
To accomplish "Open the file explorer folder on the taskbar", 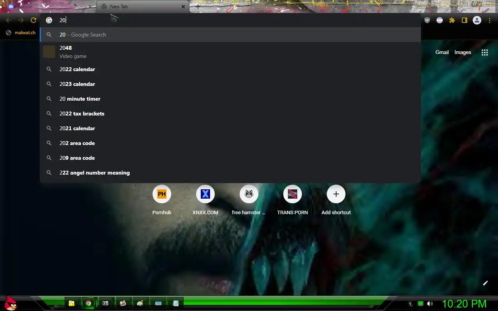I will (72, 303).
